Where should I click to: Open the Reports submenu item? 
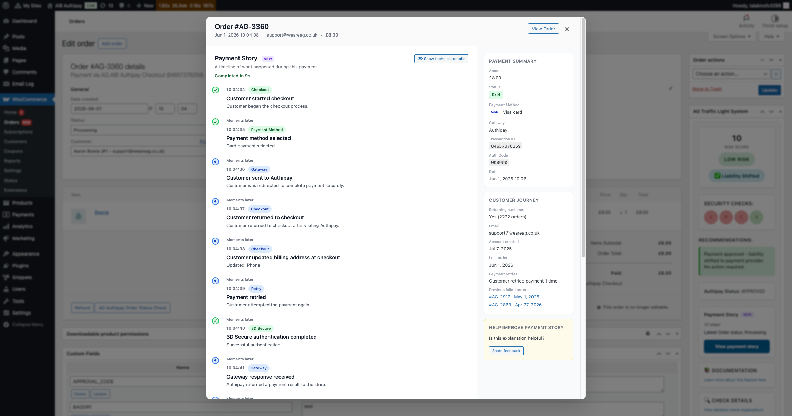click(x=12, y=161)
